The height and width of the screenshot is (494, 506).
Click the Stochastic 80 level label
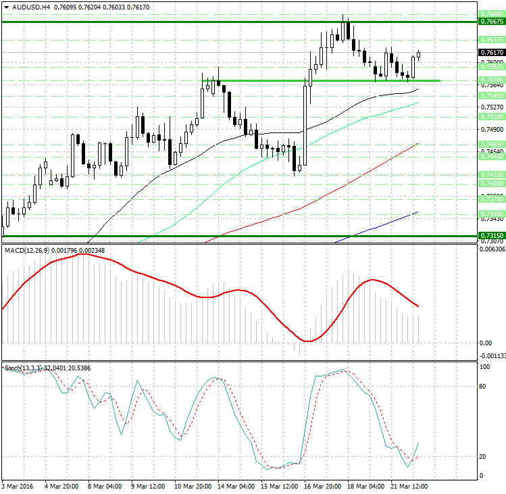coord(482,387)
